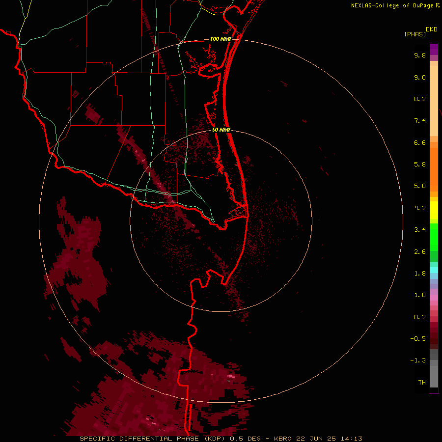Select the 1.0 scale label
The height and width of the screenshot is (442, 442).
click(x=420, y=295)
